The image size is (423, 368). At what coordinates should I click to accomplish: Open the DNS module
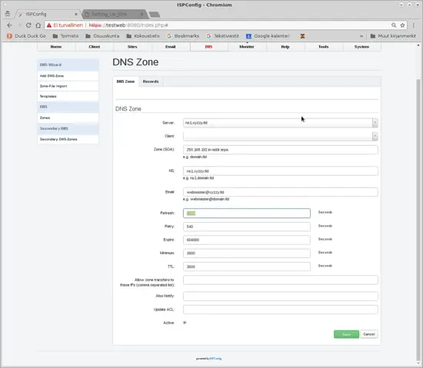point(208,47)
